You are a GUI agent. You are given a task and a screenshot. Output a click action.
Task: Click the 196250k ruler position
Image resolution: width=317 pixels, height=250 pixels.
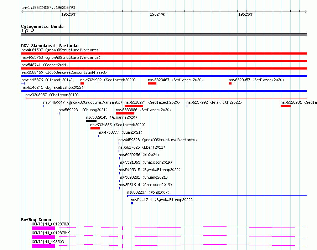(246, 14)
